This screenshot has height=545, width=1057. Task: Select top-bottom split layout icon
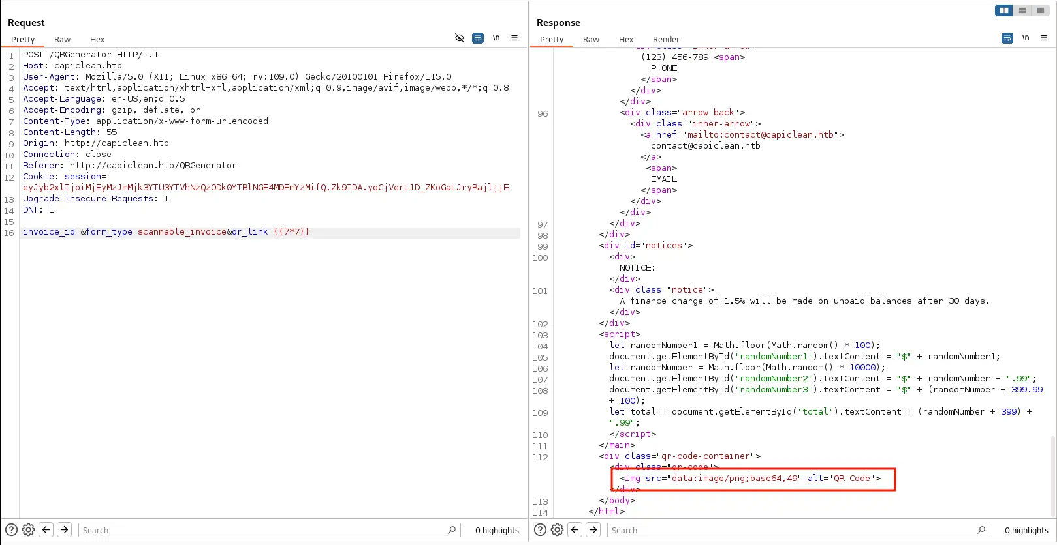point(1022,10)
